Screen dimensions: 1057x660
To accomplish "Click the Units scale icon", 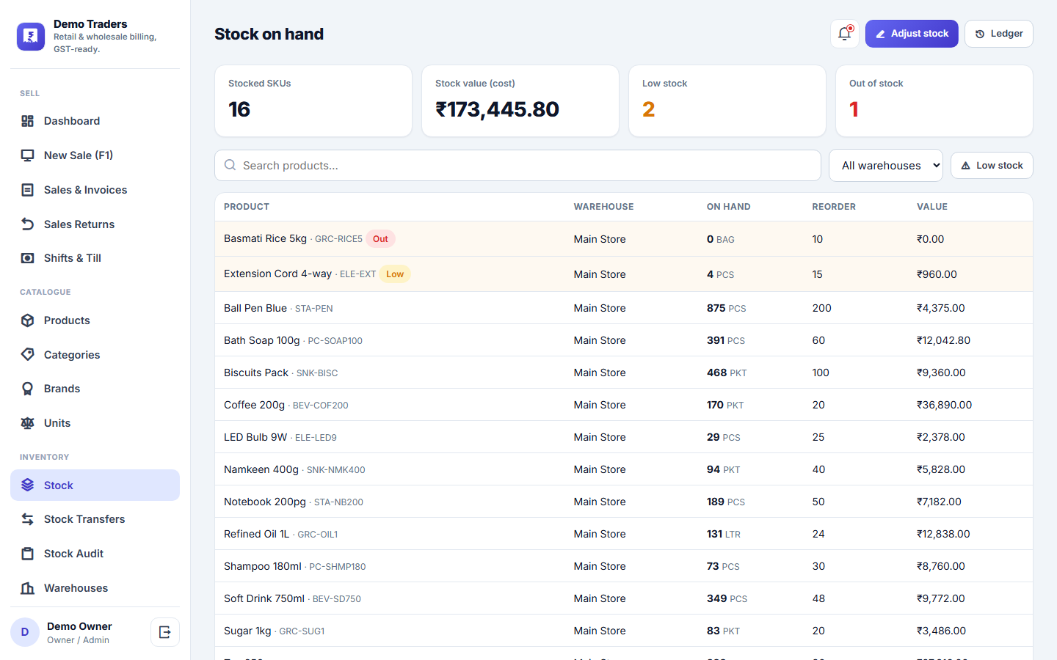I will [x=28, y=423].
